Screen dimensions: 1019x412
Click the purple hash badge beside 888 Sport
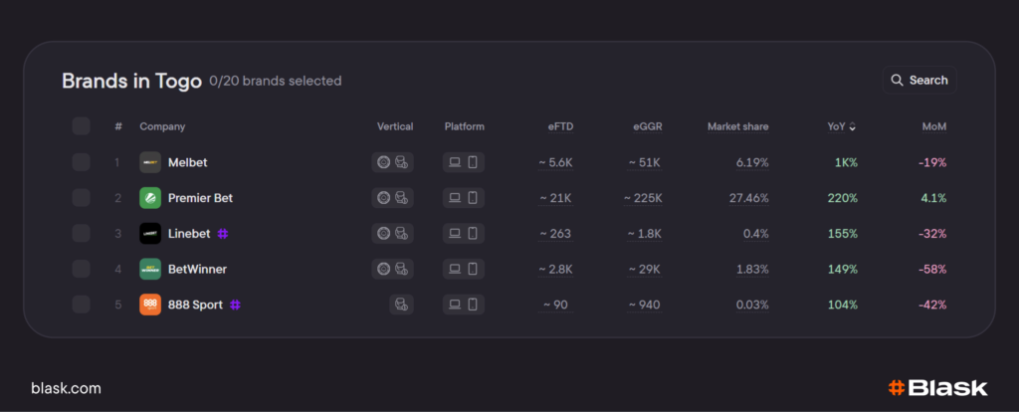(235, 305)
